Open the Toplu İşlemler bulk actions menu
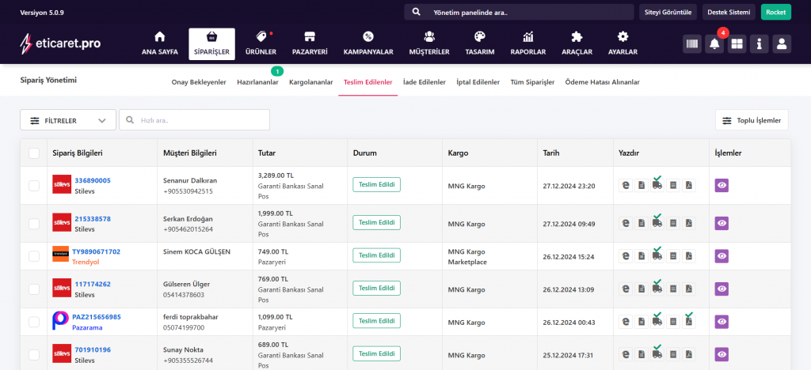This screenshot has height=370, width=811. [752, 120]
